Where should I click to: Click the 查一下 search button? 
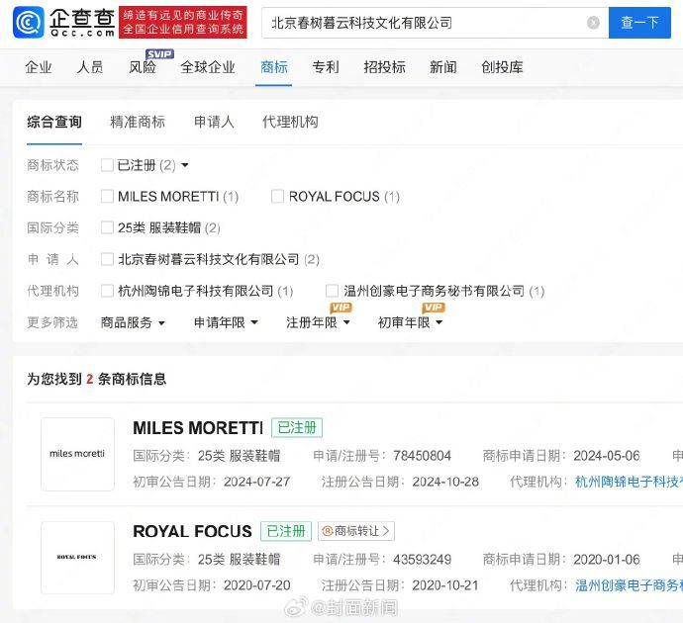639,23
